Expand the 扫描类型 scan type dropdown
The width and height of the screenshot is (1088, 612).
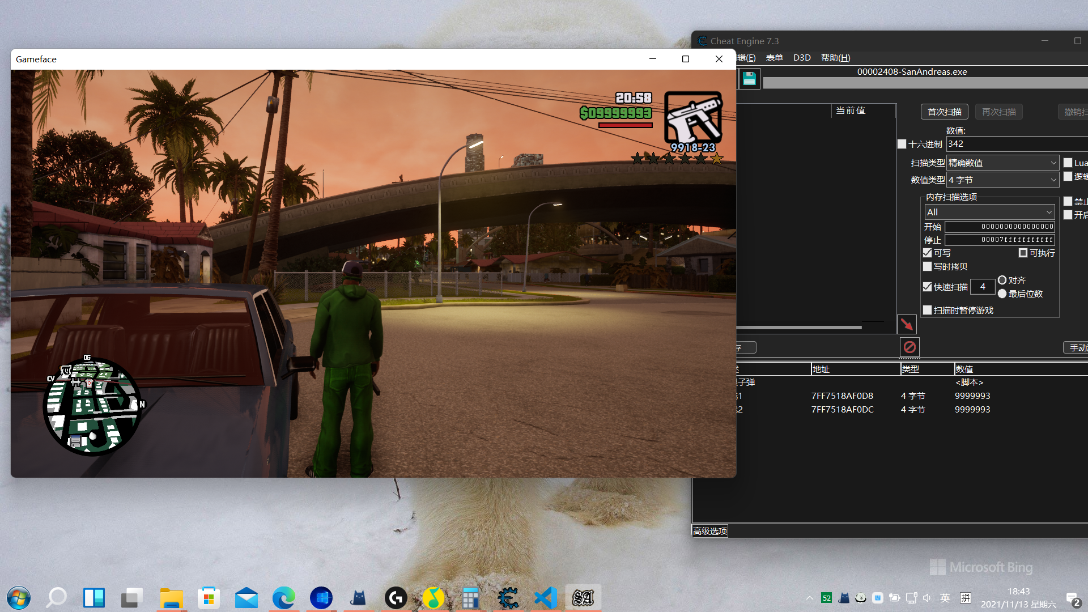coord(1002,163)
